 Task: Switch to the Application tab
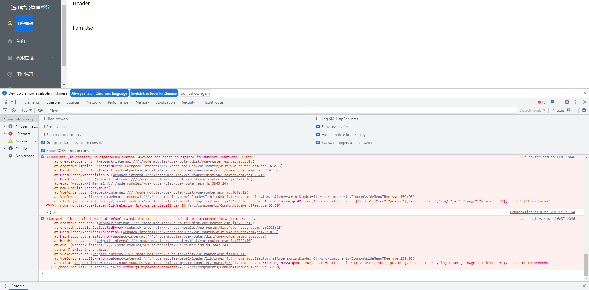165,102
